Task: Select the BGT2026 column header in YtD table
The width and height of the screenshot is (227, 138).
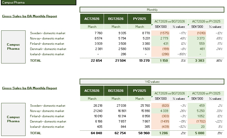Action: (x=116, y=91)
